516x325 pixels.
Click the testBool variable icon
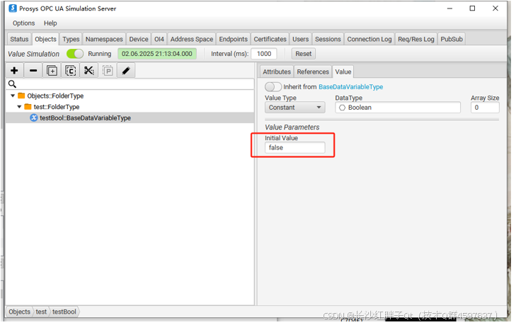click(33, 118)
